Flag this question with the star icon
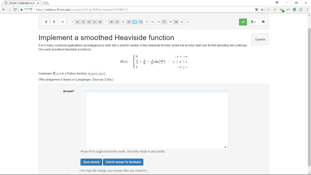 coord(63,22)
